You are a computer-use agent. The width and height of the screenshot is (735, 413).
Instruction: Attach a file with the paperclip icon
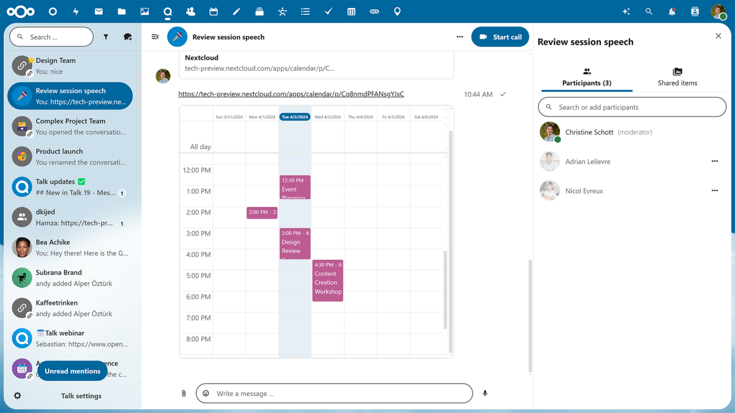pos(184,393)
